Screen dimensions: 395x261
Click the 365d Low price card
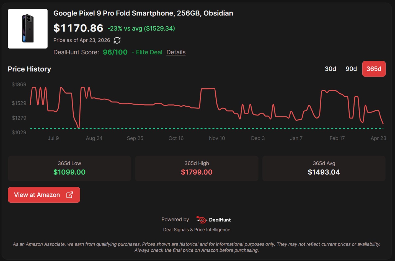tap(69, 168)
